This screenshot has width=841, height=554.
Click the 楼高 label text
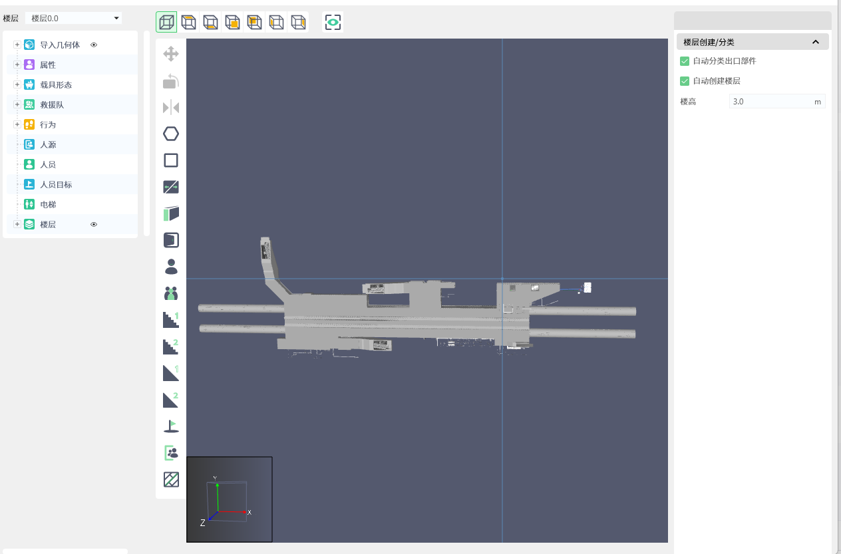[x=688, y=102]
